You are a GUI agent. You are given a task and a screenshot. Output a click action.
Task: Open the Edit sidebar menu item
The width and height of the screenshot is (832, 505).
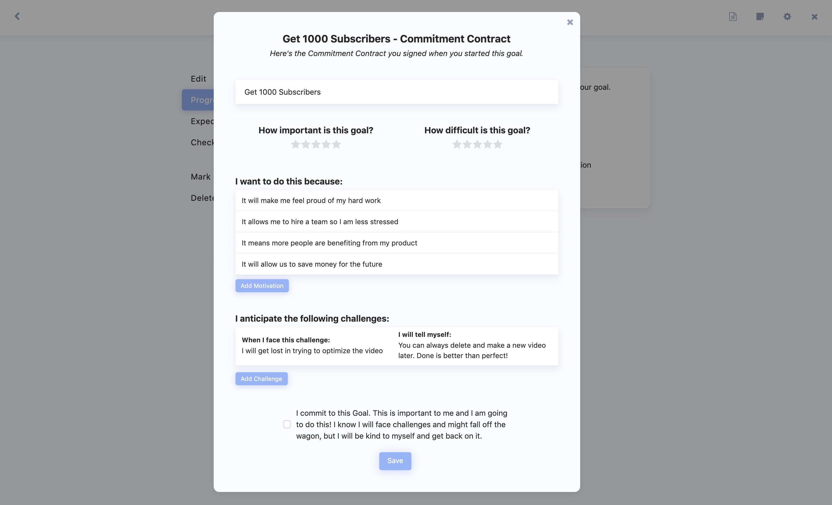[198, 79]
